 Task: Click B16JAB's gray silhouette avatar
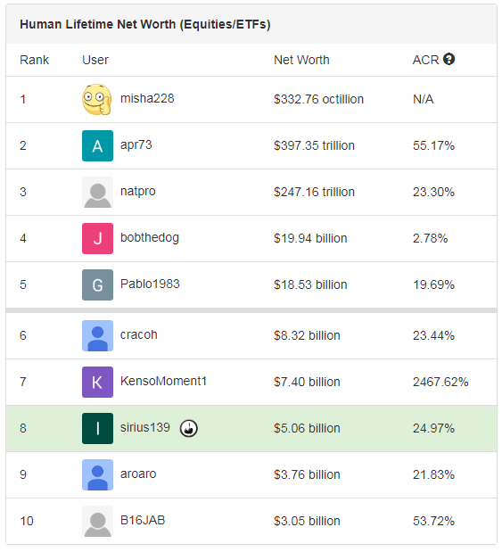[97, 522]
